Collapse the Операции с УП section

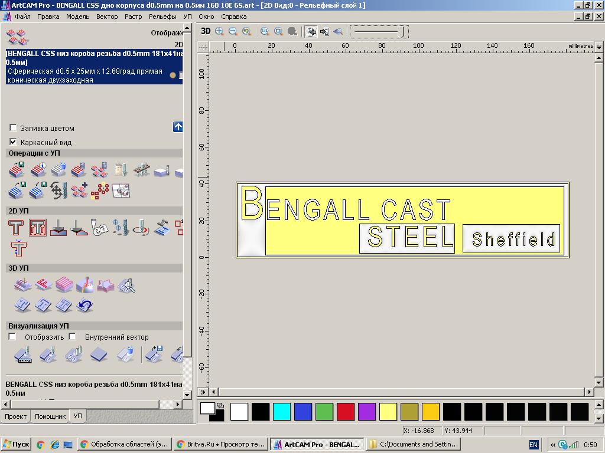pos(34,153)
